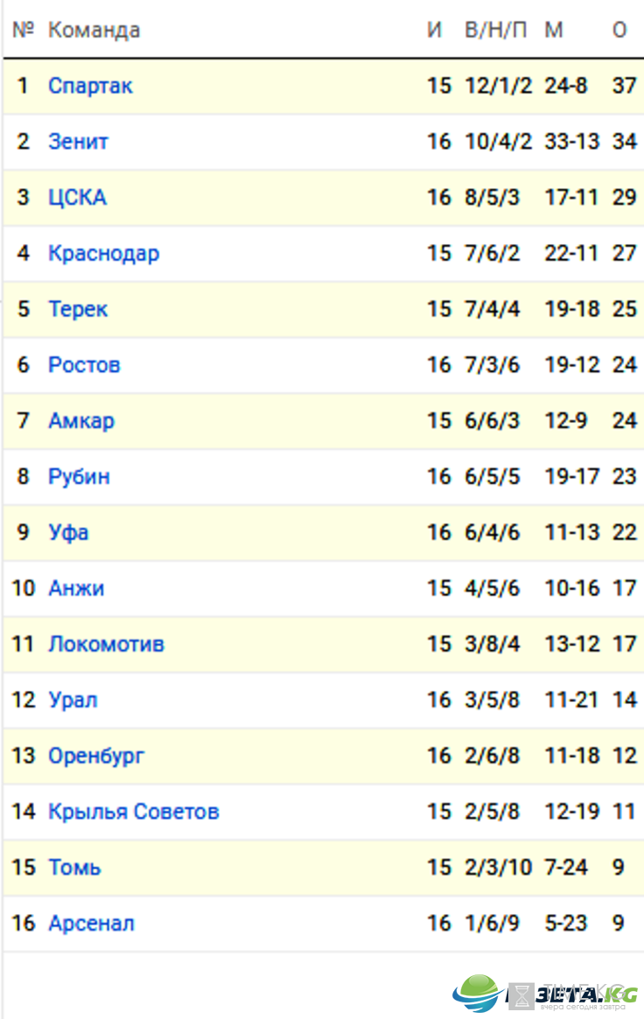The height and width of the screenshot is (1019, 644).
Task: Click the globe logo icon
Action: (479, 993)
